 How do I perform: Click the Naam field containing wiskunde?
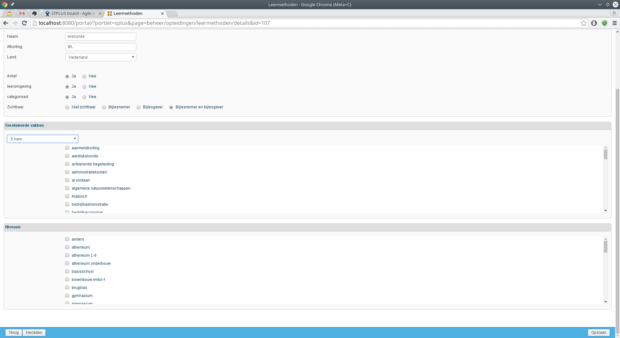tap(101, 36)
